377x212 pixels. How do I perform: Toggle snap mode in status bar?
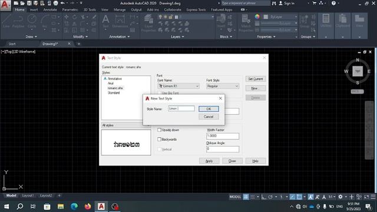pos(253,197)
